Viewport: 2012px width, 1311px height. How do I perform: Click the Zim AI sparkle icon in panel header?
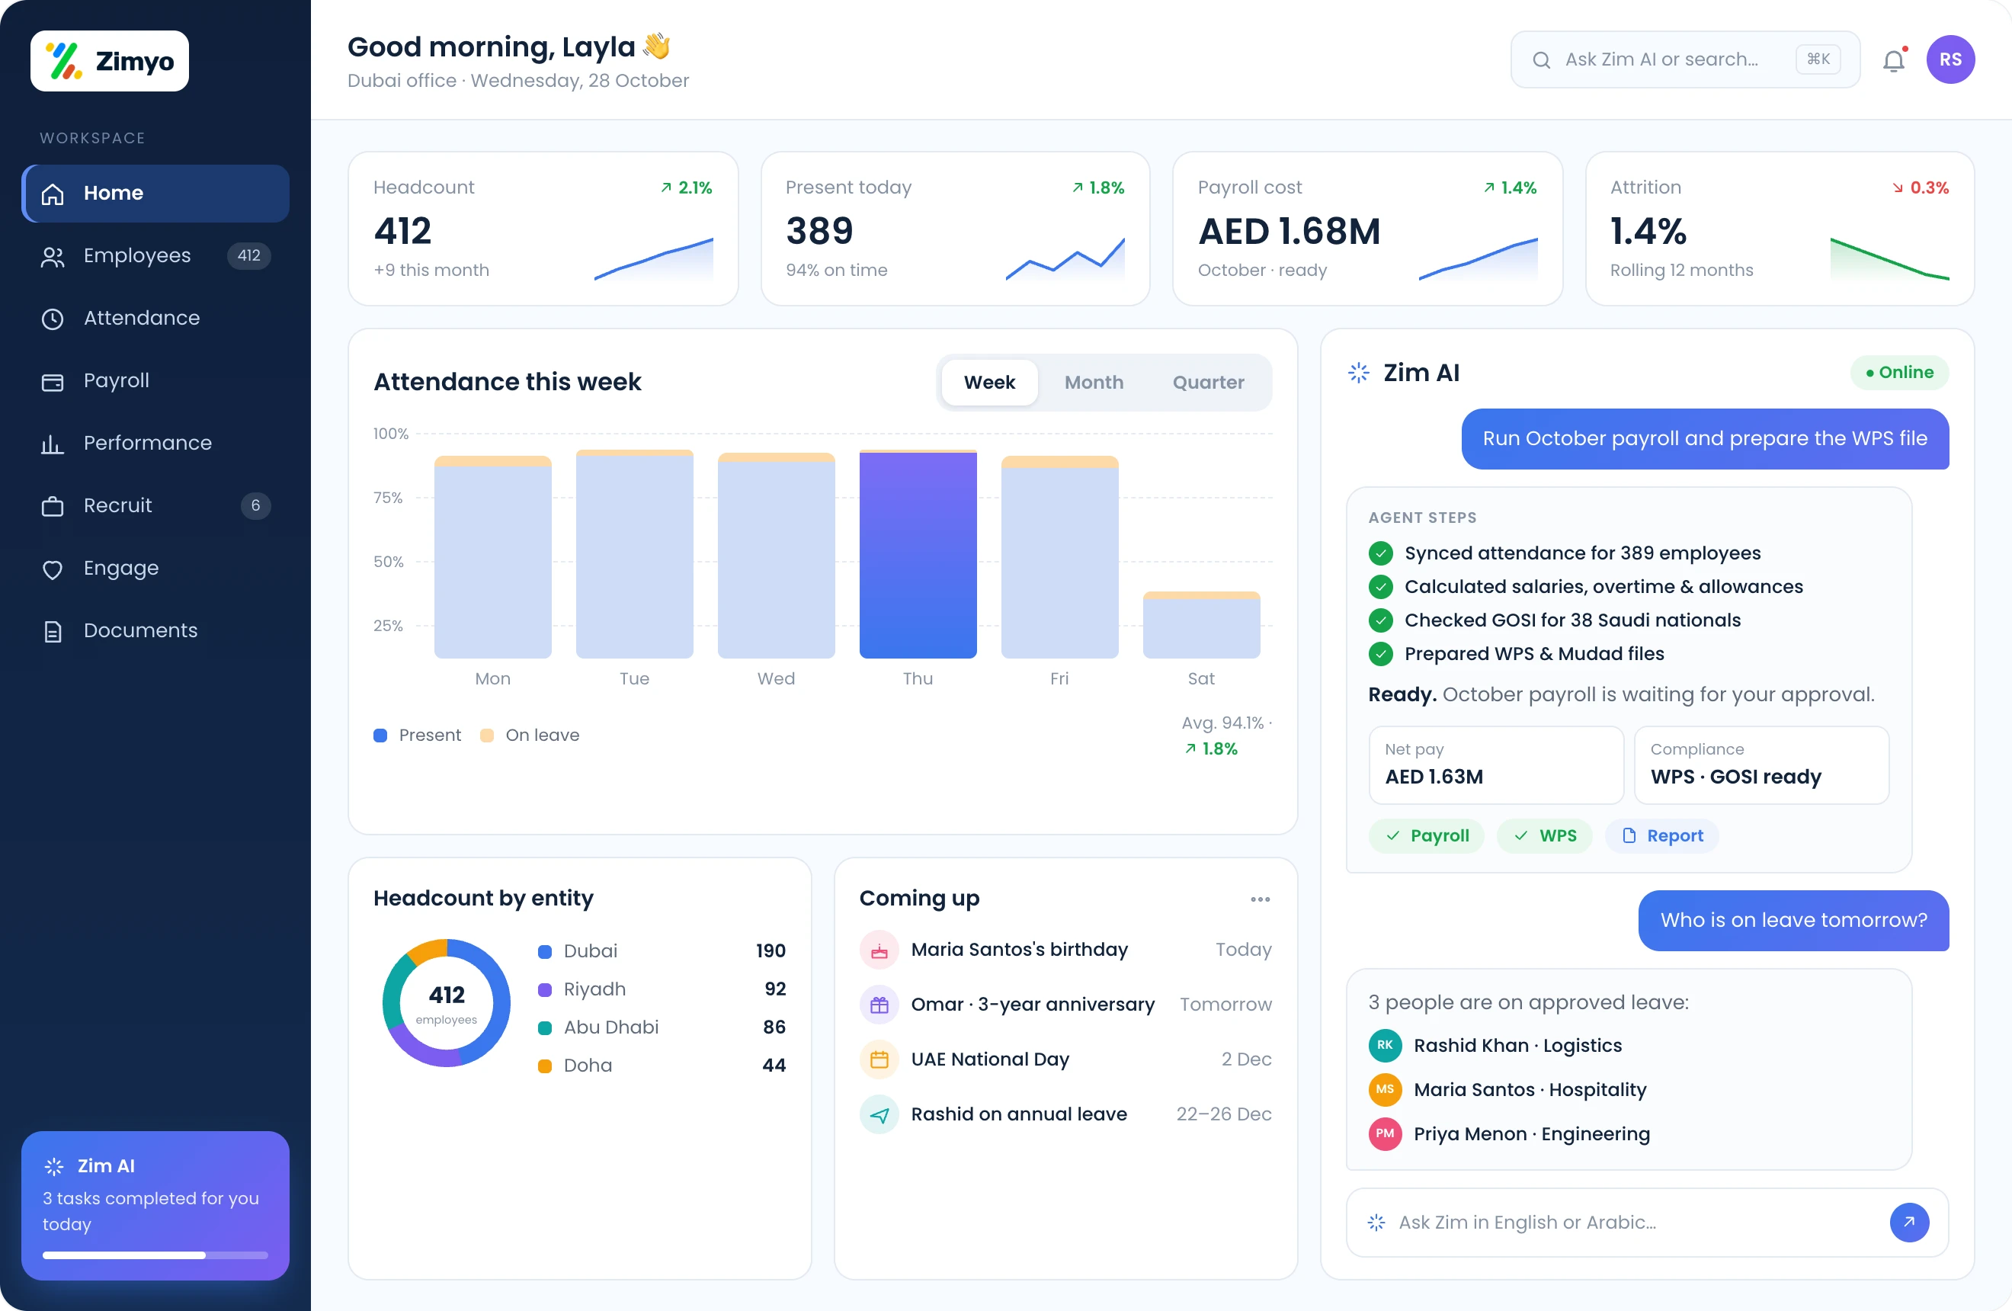(x=1359, y=373)
